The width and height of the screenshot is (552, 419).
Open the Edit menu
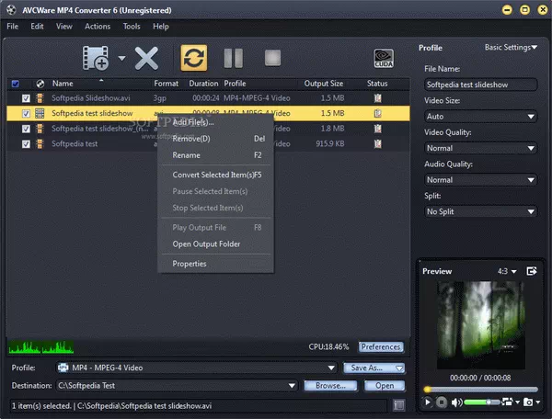click(37, 27)
